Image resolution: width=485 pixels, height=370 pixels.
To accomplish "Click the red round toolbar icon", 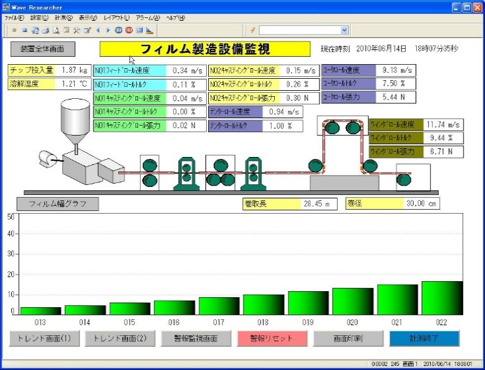I will click(x=129, y=30).
